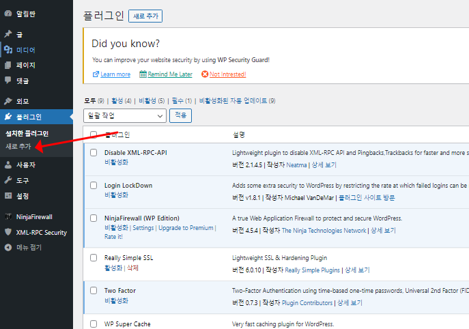Show 모두 (9) plugins filter
Image resolution: width=469 pixels, height=329 pixels.
point(94,101)
